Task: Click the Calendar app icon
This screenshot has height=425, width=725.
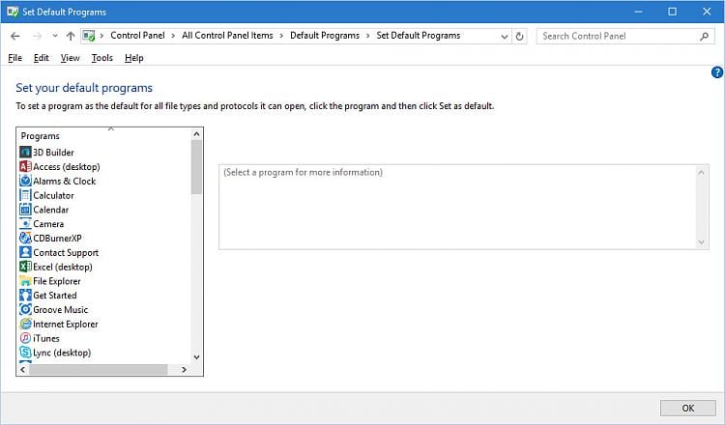Action: [x=25, y=210]
